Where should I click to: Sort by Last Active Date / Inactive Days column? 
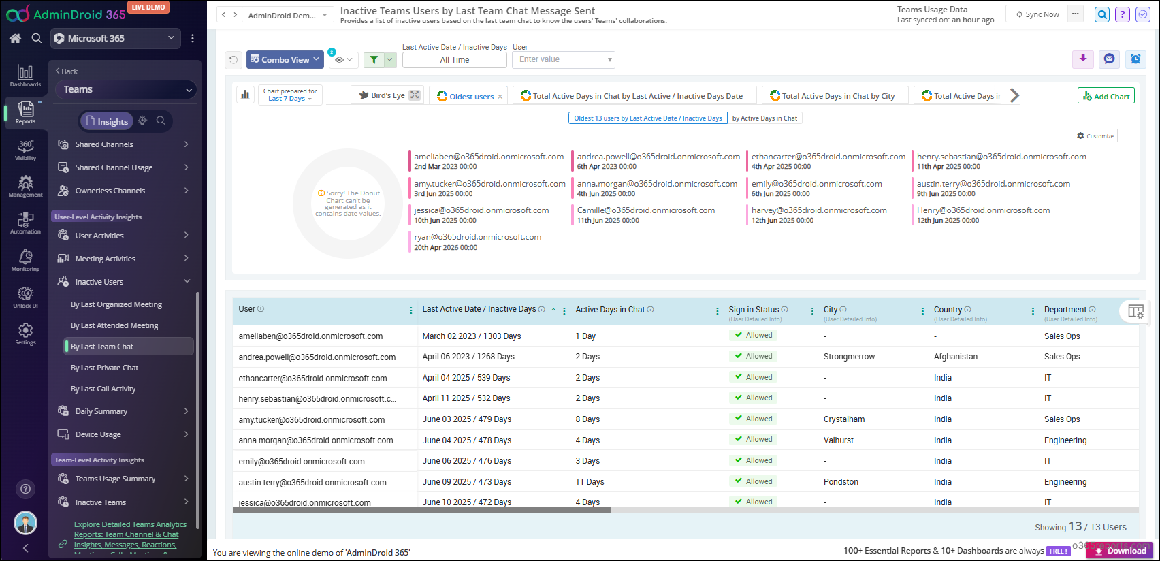[479, 309]
